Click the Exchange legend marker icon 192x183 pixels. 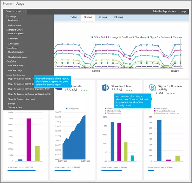106,37
